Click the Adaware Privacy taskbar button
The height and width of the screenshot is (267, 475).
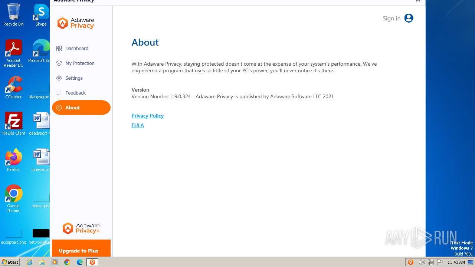tap(92, 262)
